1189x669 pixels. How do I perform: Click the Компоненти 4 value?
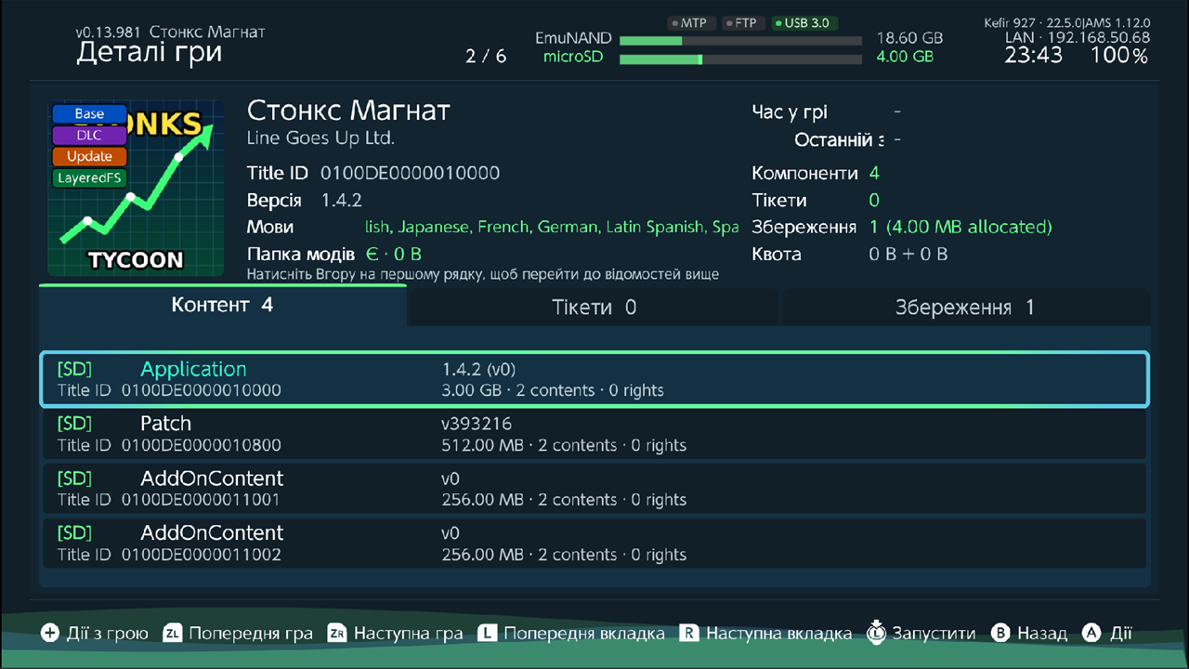(874, 173)
